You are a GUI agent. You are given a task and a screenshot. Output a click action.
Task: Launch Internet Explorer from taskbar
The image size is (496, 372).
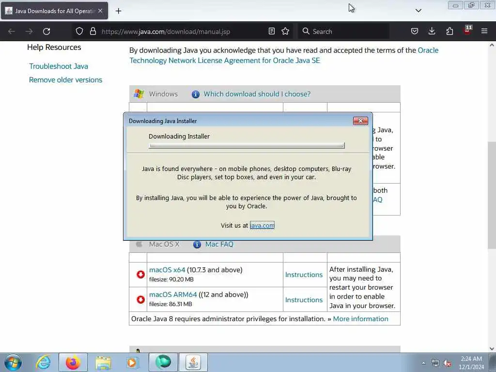pyautogui.click(x=43, y=362)
